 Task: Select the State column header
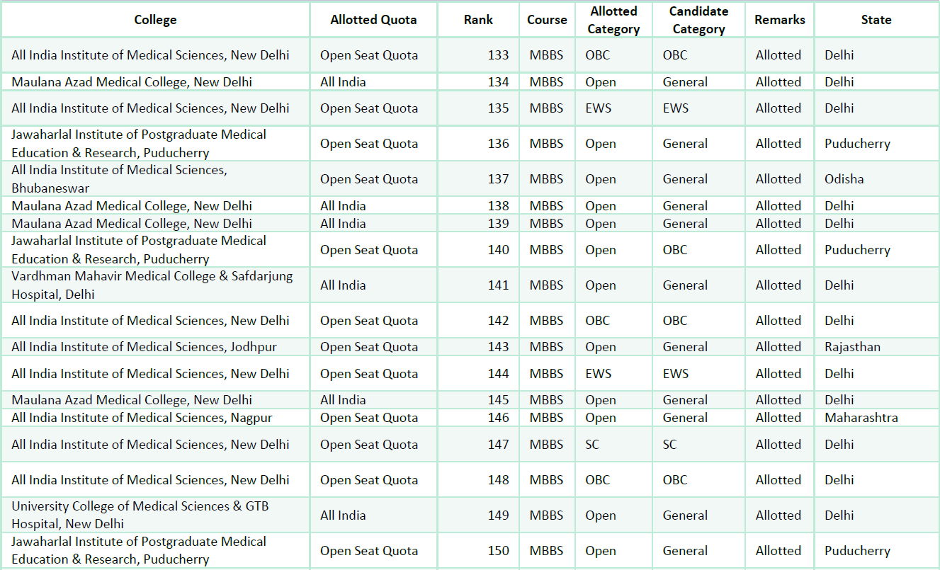coord(876,20)
